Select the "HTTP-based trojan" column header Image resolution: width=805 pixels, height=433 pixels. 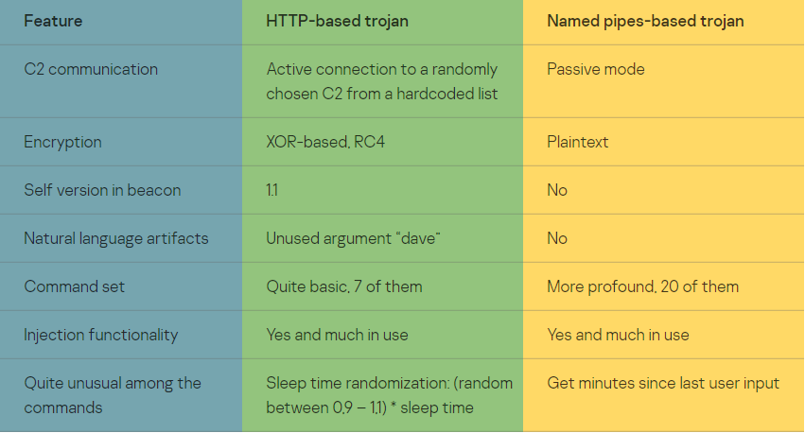pos(337,21)
